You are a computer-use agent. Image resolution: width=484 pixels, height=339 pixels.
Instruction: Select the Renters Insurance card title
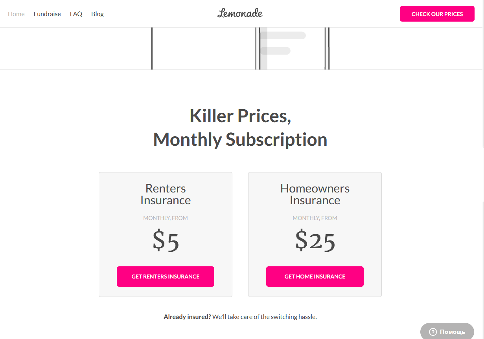166,194
